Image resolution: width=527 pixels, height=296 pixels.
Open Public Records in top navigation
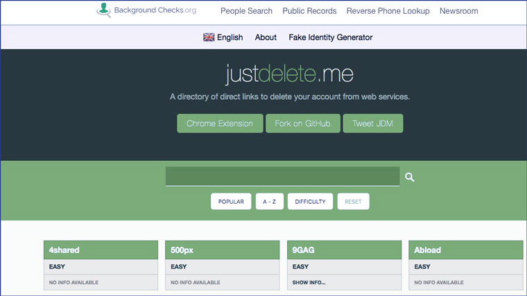coord(309,11)
